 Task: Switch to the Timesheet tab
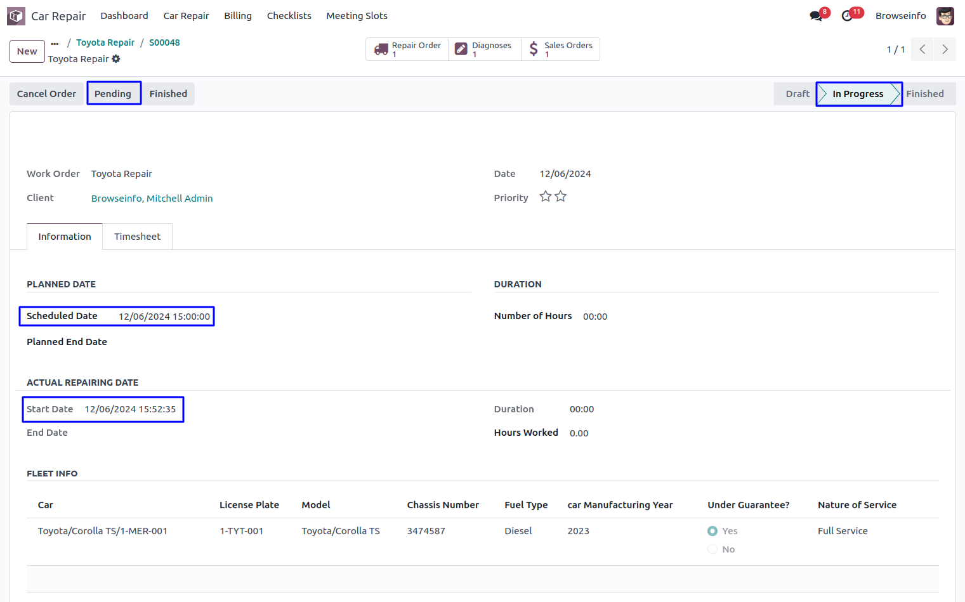coord(137,237)
